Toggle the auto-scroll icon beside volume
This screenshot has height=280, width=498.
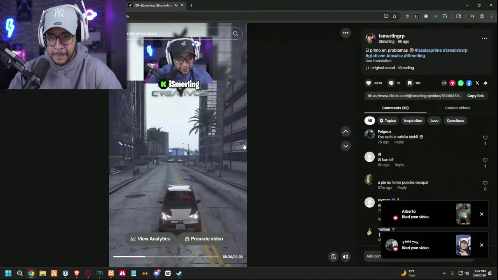[x=333, y=257]
